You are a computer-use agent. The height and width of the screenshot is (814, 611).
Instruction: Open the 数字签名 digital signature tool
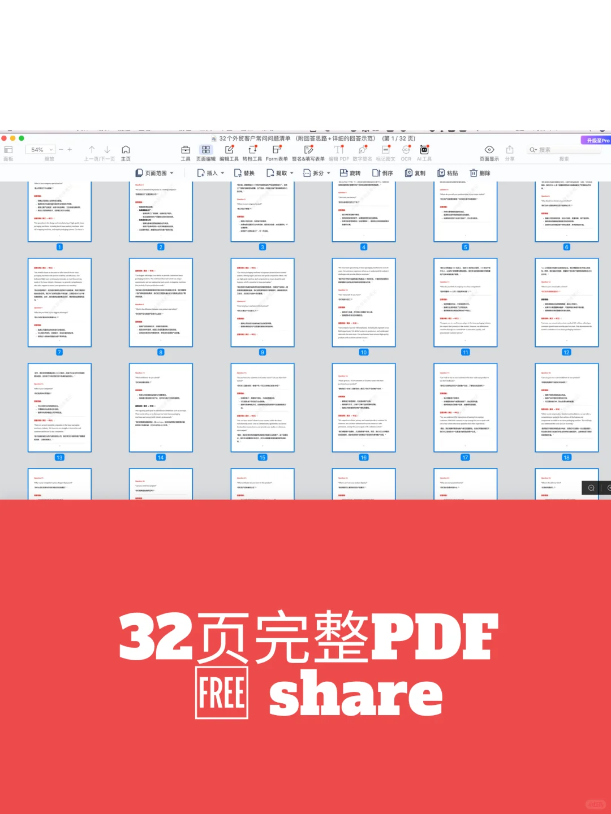[362, 153]
